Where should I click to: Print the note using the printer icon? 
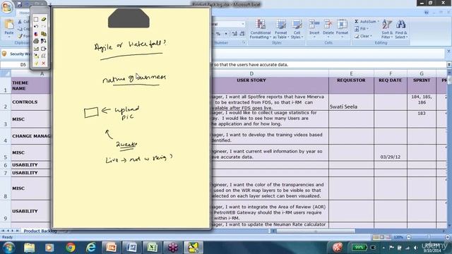(36, 41)
